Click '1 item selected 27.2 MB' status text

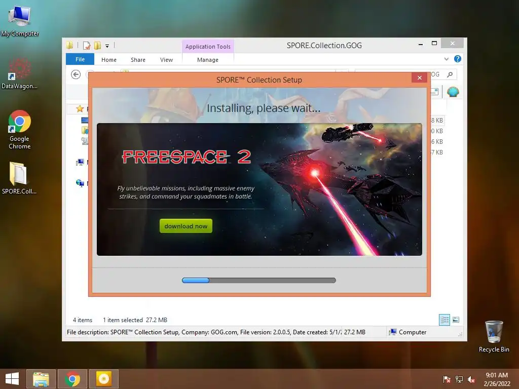[135, 320]
